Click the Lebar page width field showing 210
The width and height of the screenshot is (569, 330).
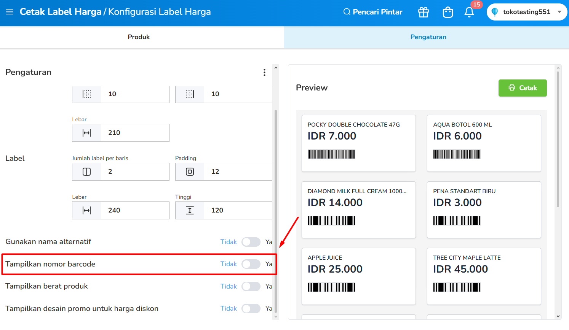[121, 133]
